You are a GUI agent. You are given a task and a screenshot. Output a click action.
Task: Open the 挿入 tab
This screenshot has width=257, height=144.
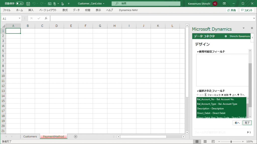31,10
